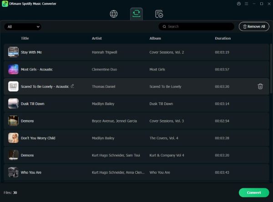The image size is (273, 202).
Task: Select the Stay With Me title
Action: coord(31,52)
